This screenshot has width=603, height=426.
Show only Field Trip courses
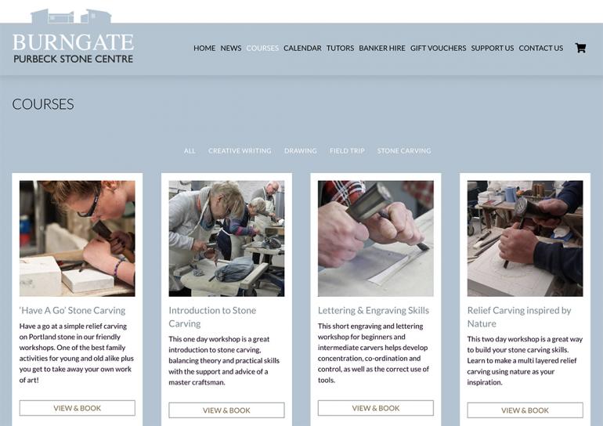click(347, 150)
